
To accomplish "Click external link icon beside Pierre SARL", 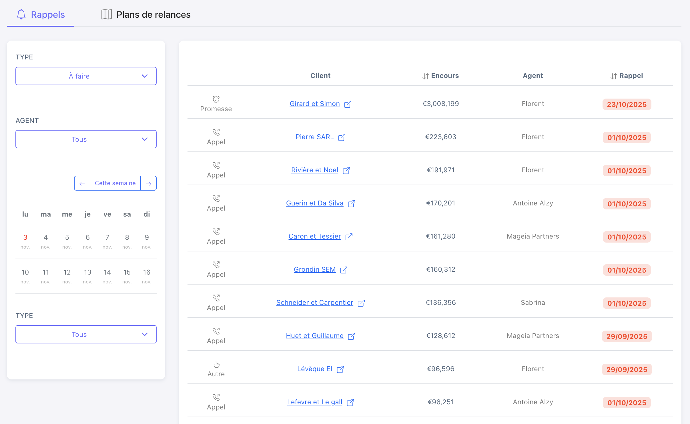I will coord(342,137).
